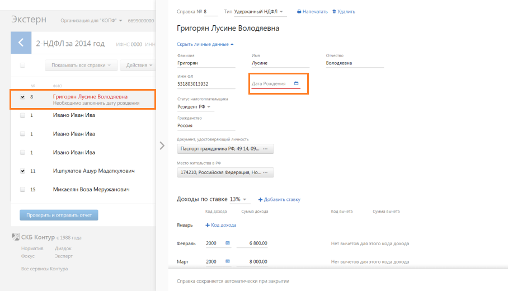Open the date of birth calendar icon
This screenshot has height=291, width=508.
[x=297, y=83]
